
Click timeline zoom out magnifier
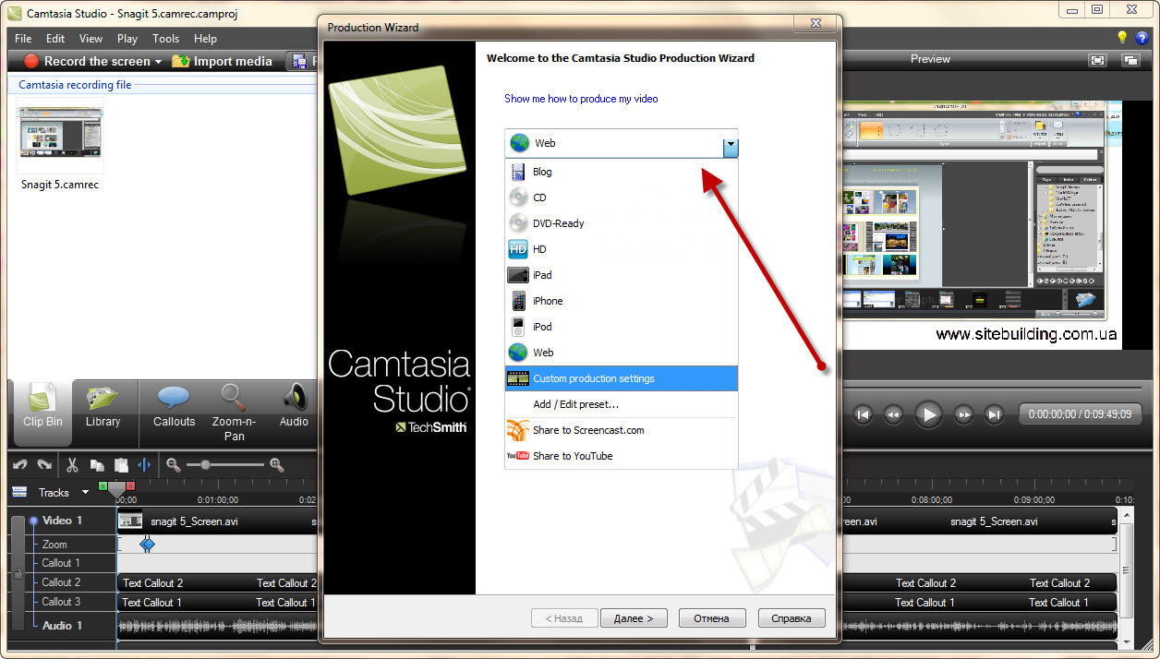pos(173,465)
